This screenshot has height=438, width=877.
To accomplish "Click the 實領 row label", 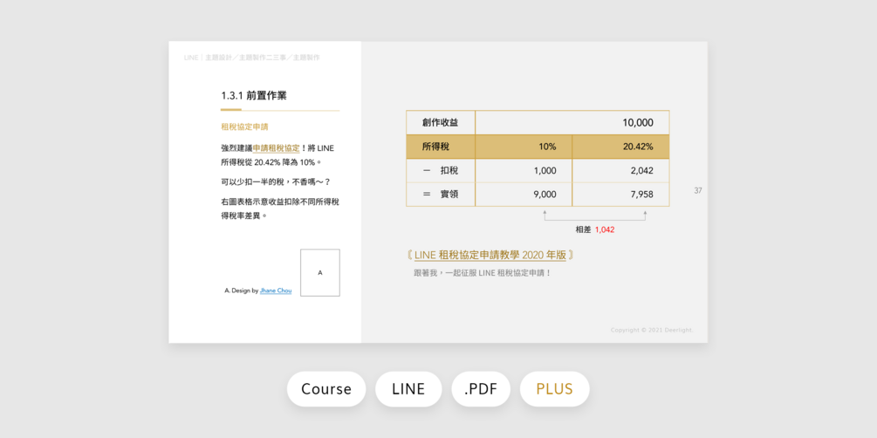I will point(441,194).
